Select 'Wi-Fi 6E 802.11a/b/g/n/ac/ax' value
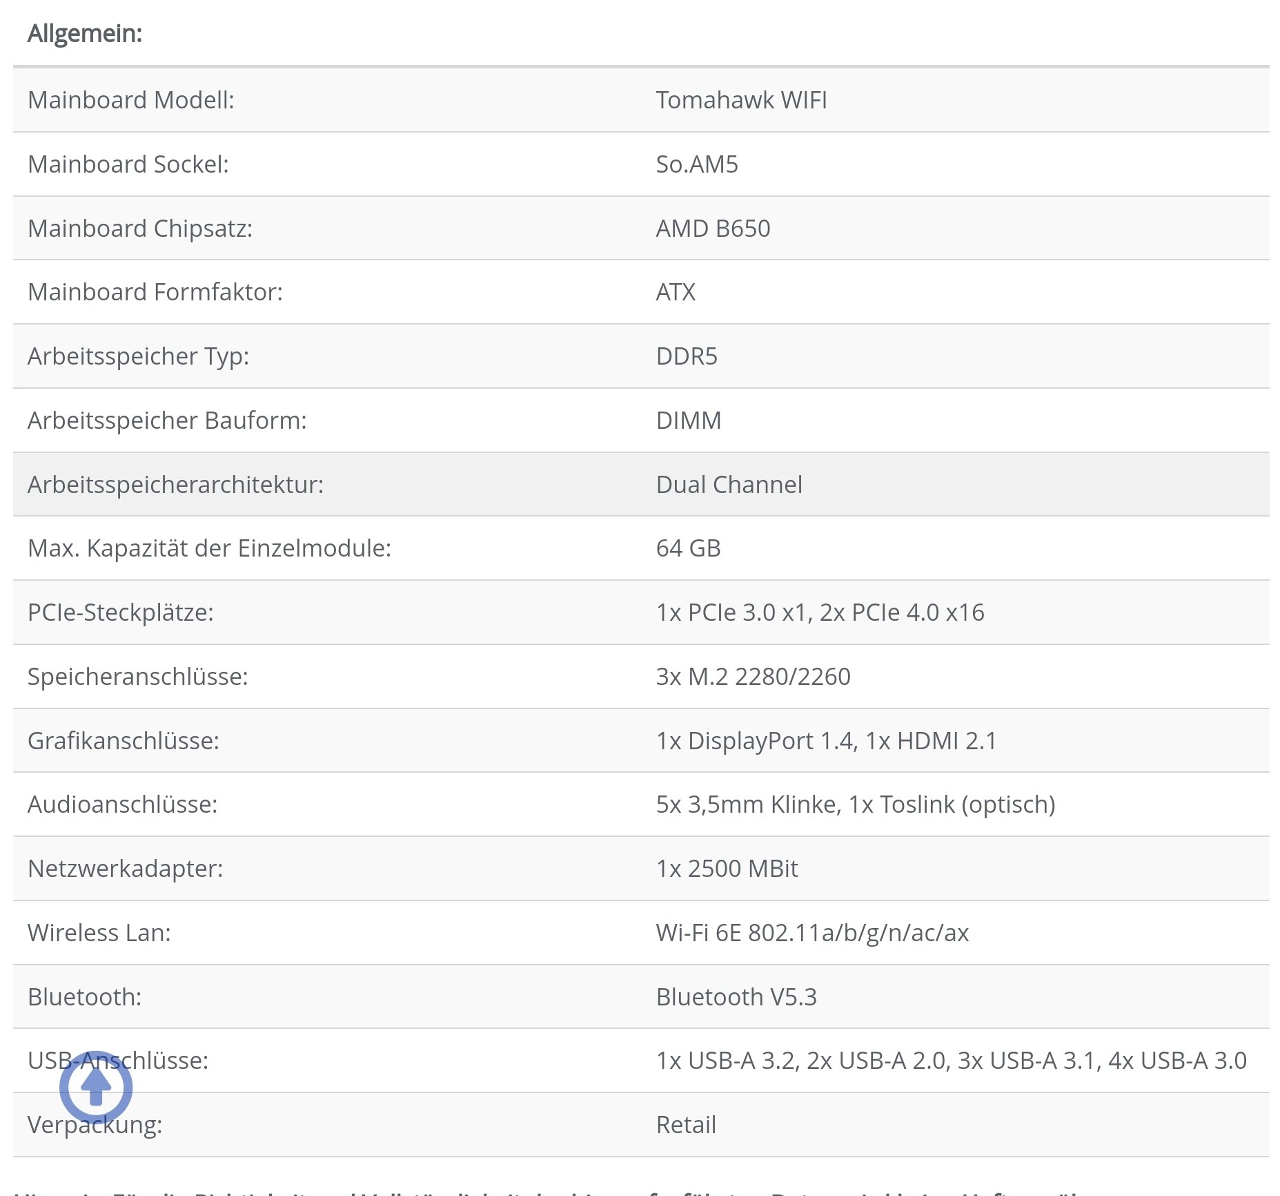Viewport: 1280px width, 1196px height. point(813,933)
